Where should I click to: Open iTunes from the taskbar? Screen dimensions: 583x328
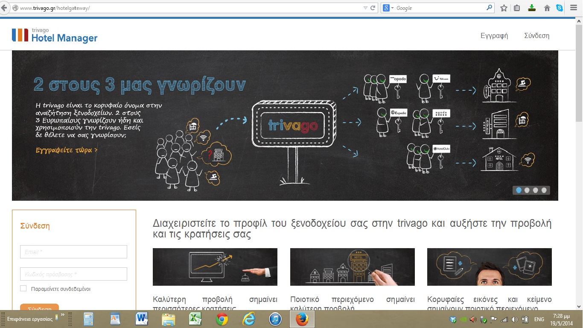275,319
